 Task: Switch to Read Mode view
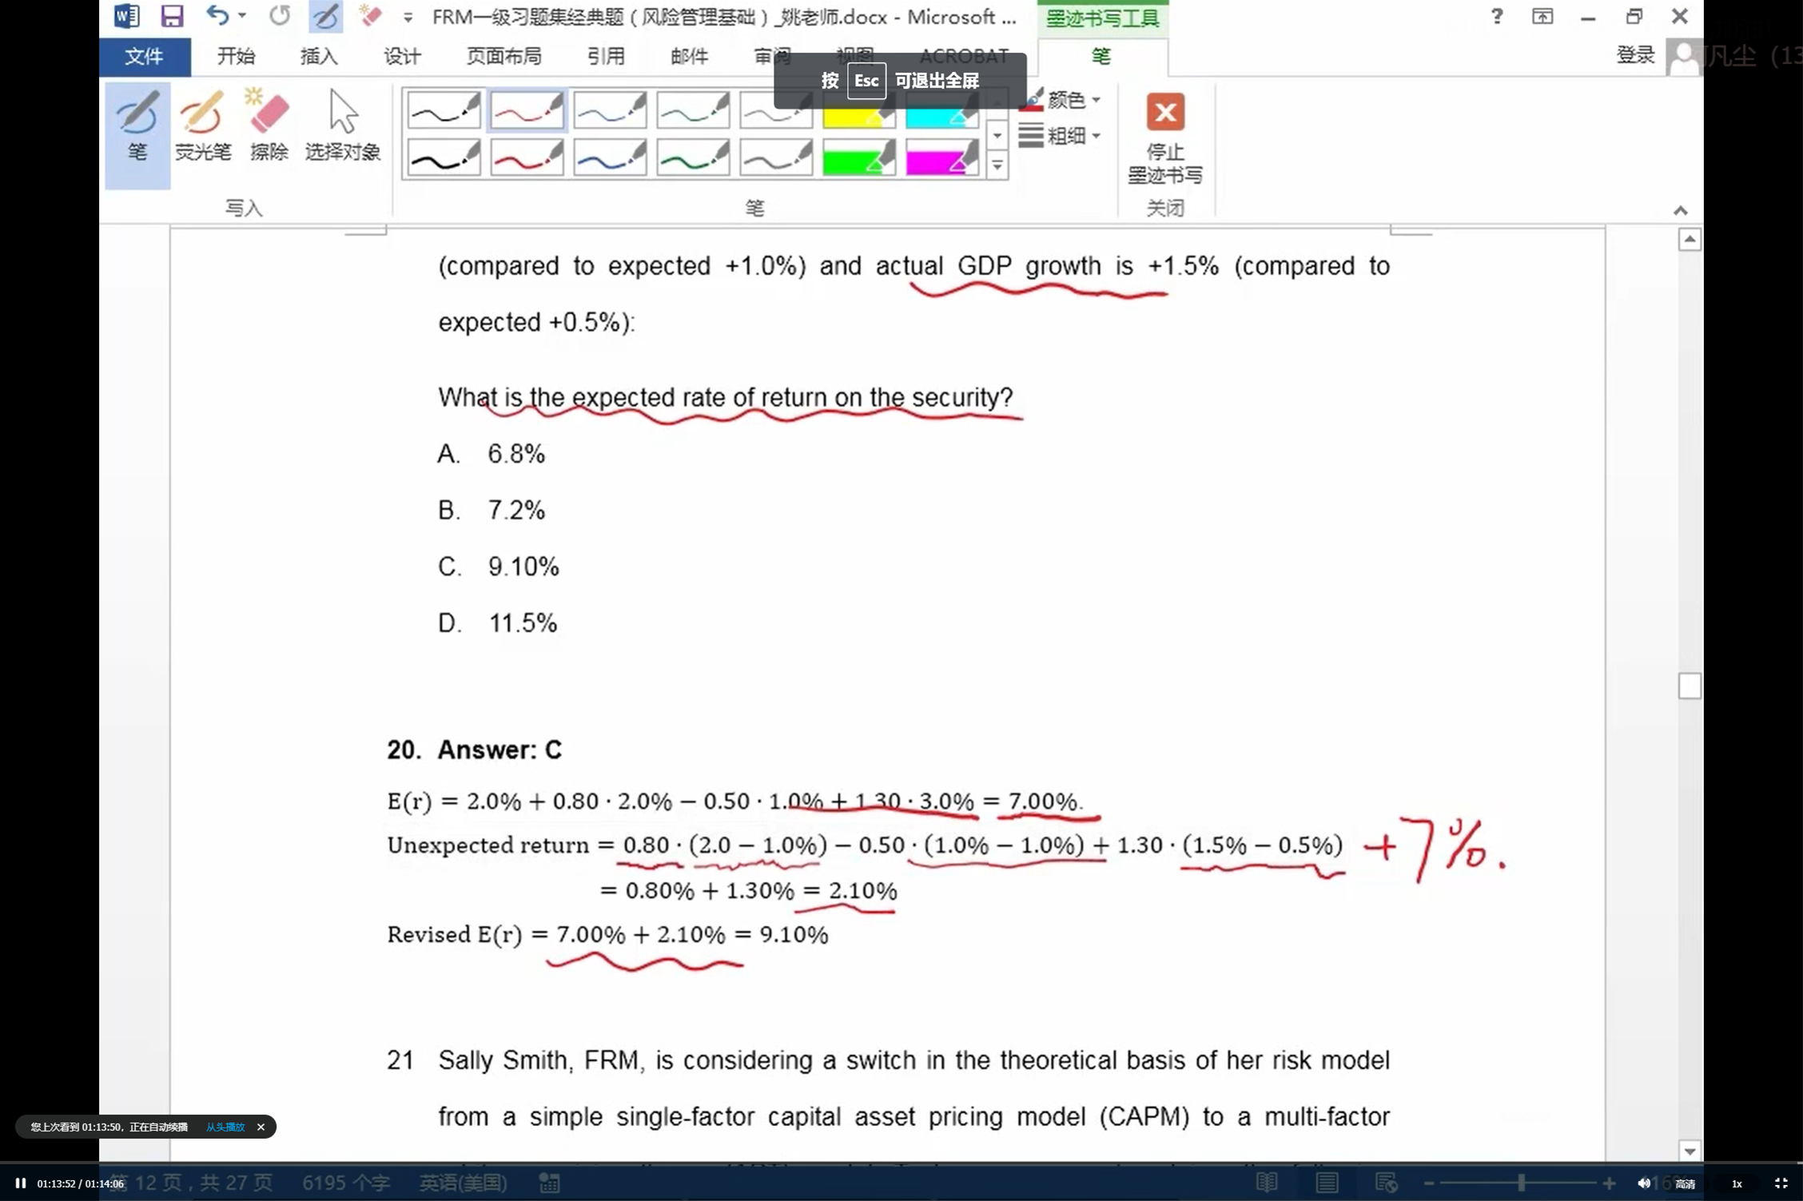[x=1267, y=1183]
